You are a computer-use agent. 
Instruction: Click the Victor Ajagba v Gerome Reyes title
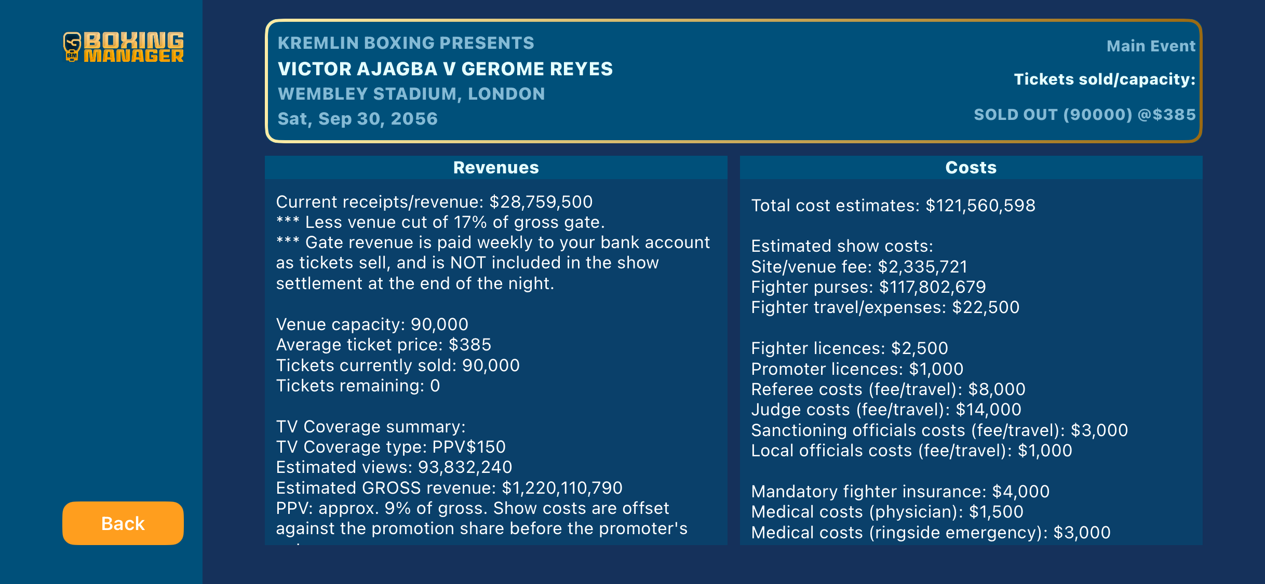445,69
